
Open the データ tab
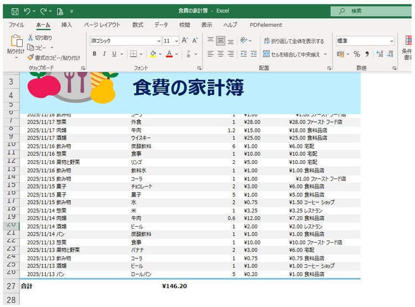161,25
